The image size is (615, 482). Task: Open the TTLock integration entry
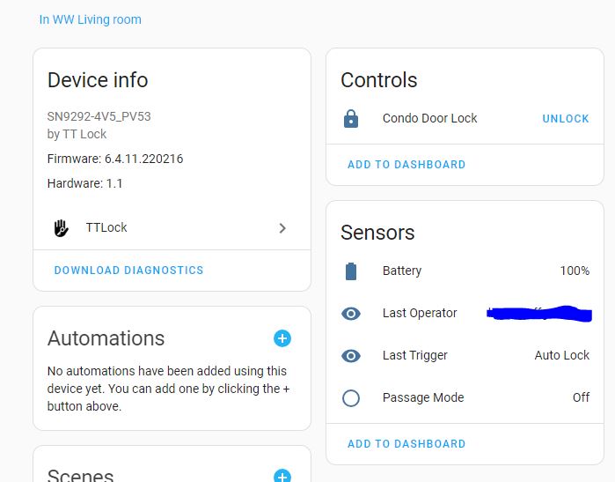coord(172,228)
